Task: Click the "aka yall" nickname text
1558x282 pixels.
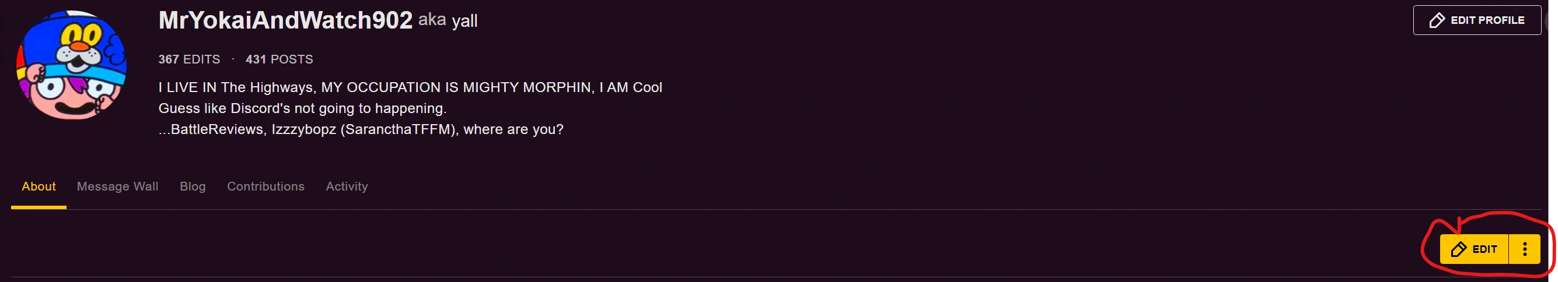Action: [448, 20]
